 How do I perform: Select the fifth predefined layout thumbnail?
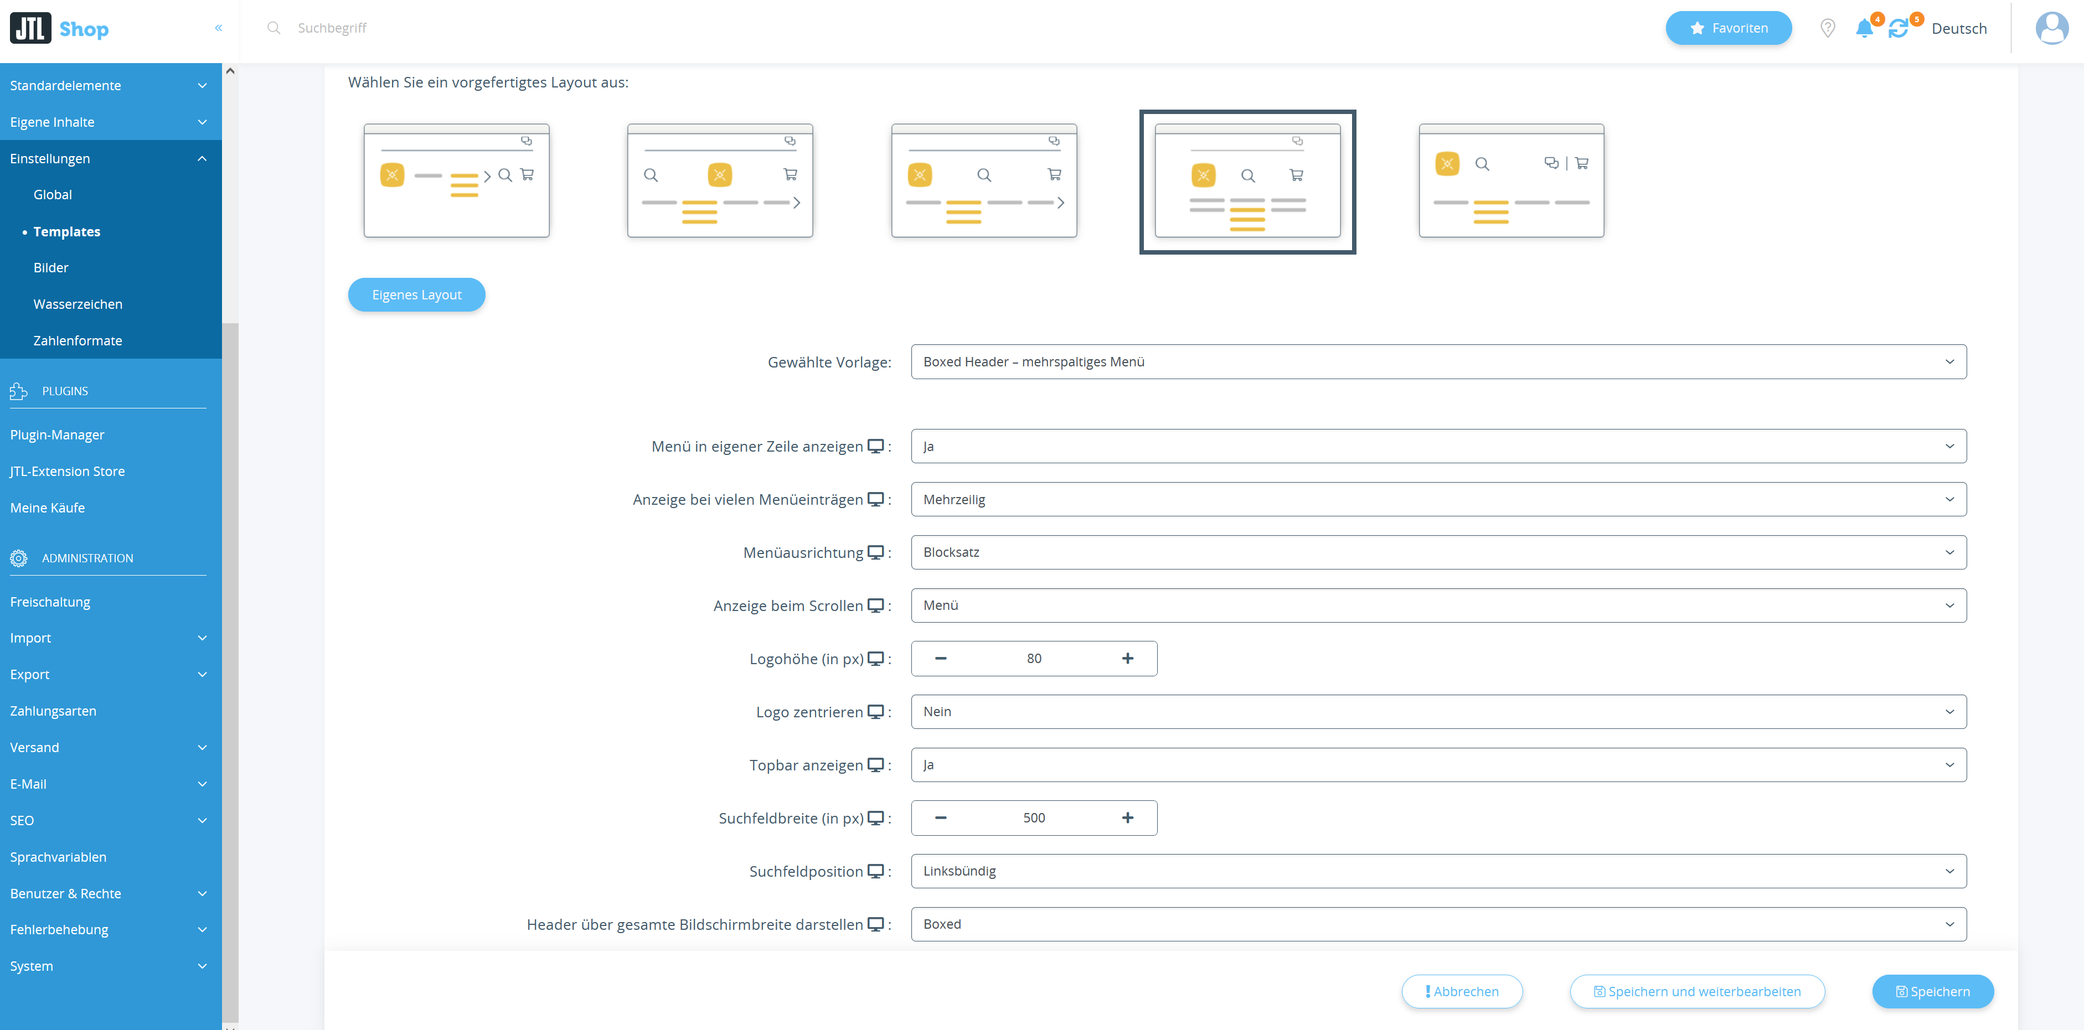pos(1510,180)
